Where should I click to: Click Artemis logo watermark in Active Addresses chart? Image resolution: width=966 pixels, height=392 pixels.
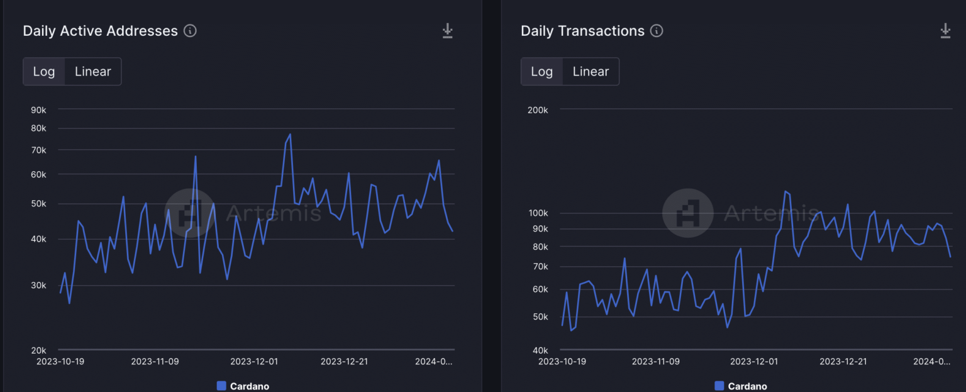[190, 213]
